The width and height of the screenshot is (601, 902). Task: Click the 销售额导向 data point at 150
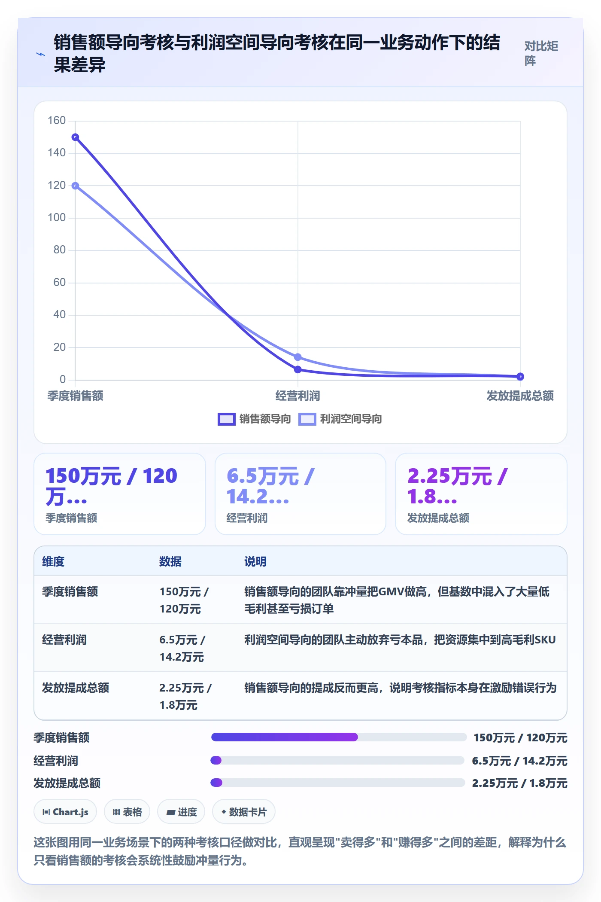click(75, 137)
